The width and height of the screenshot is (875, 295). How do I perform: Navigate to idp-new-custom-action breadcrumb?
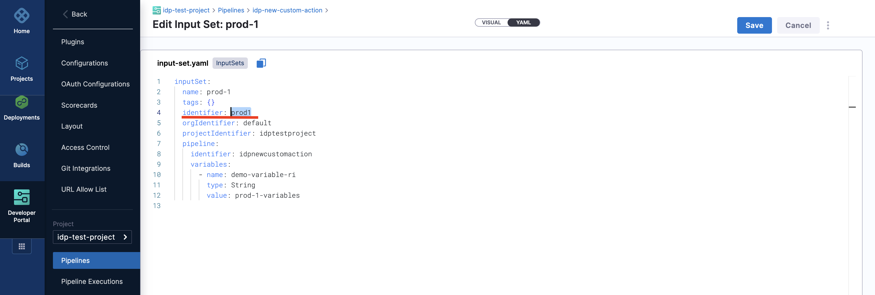[x=287, y=10]
